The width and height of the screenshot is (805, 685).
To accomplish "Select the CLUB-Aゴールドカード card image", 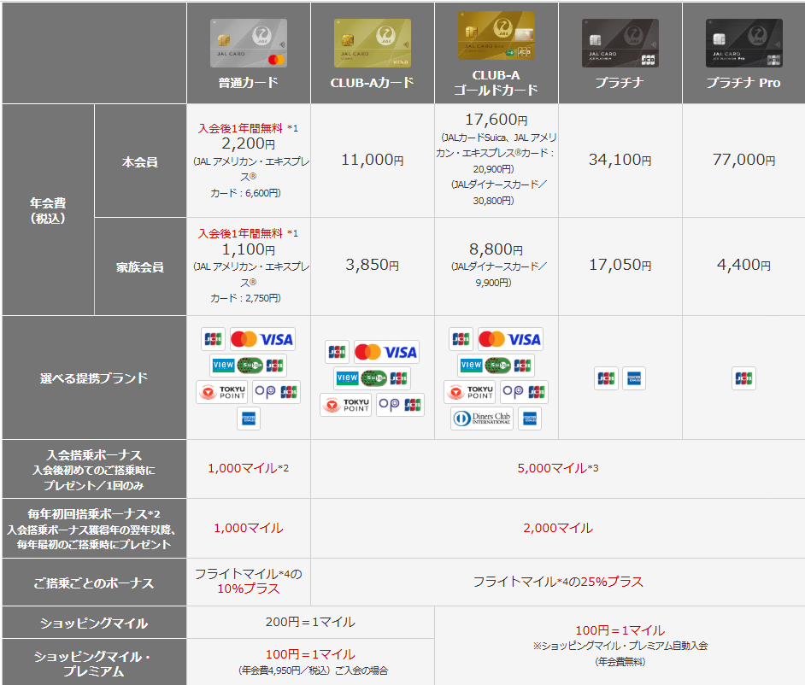I will pyautogui.click(x=496, y=36).
